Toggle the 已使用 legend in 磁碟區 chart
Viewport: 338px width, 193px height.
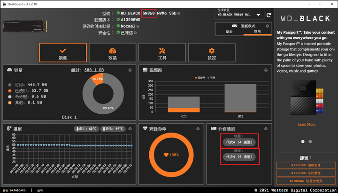(x=200, y=78)
